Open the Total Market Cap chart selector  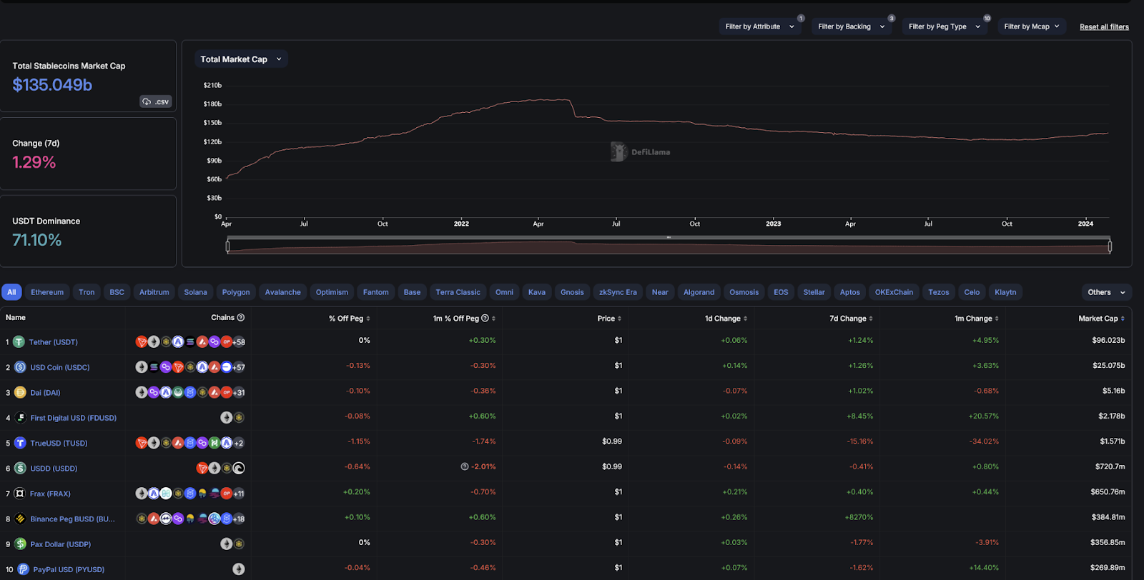pyautogui.click(x=241, y=59)
